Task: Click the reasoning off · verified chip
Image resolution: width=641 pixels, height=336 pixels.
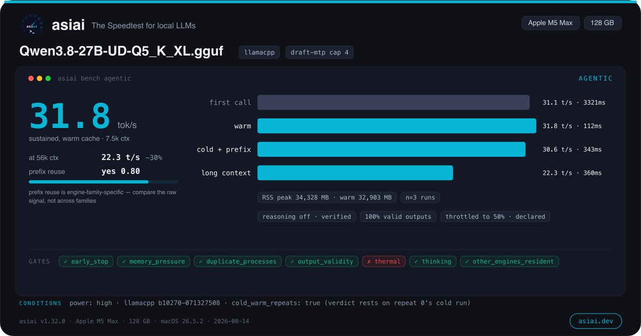Action: point(306,217)
